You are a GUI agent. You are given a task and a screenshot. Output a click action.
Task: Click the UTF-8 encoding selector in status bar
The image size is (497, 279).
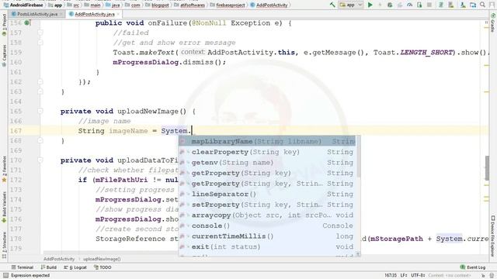[x=418, y=276]
